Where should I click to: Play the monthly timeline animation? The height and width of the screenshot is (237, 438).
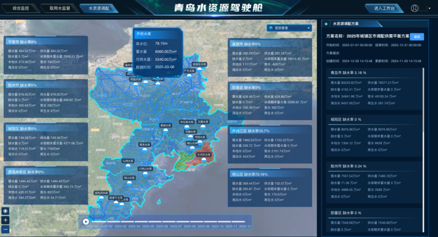click(86, 222)
